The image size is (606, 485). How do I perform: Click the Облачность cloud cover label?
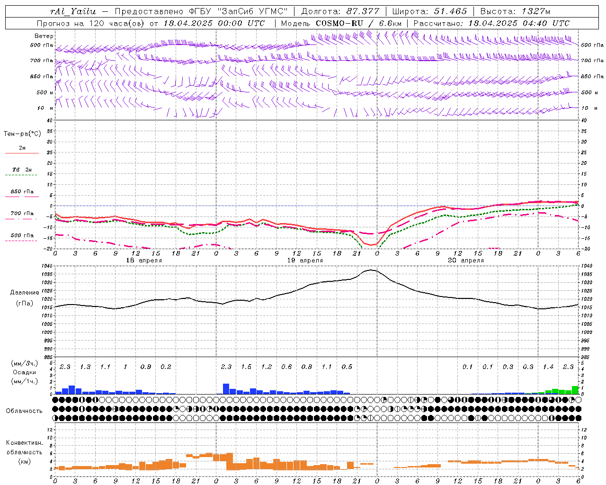point(24,411)
